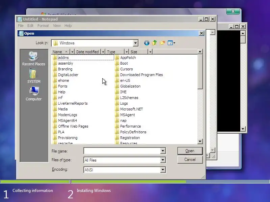Image resolution: width=270 pixels, height=202 pixels.
Task: Select the PolicyDefinitions folder
Action: 131,132
